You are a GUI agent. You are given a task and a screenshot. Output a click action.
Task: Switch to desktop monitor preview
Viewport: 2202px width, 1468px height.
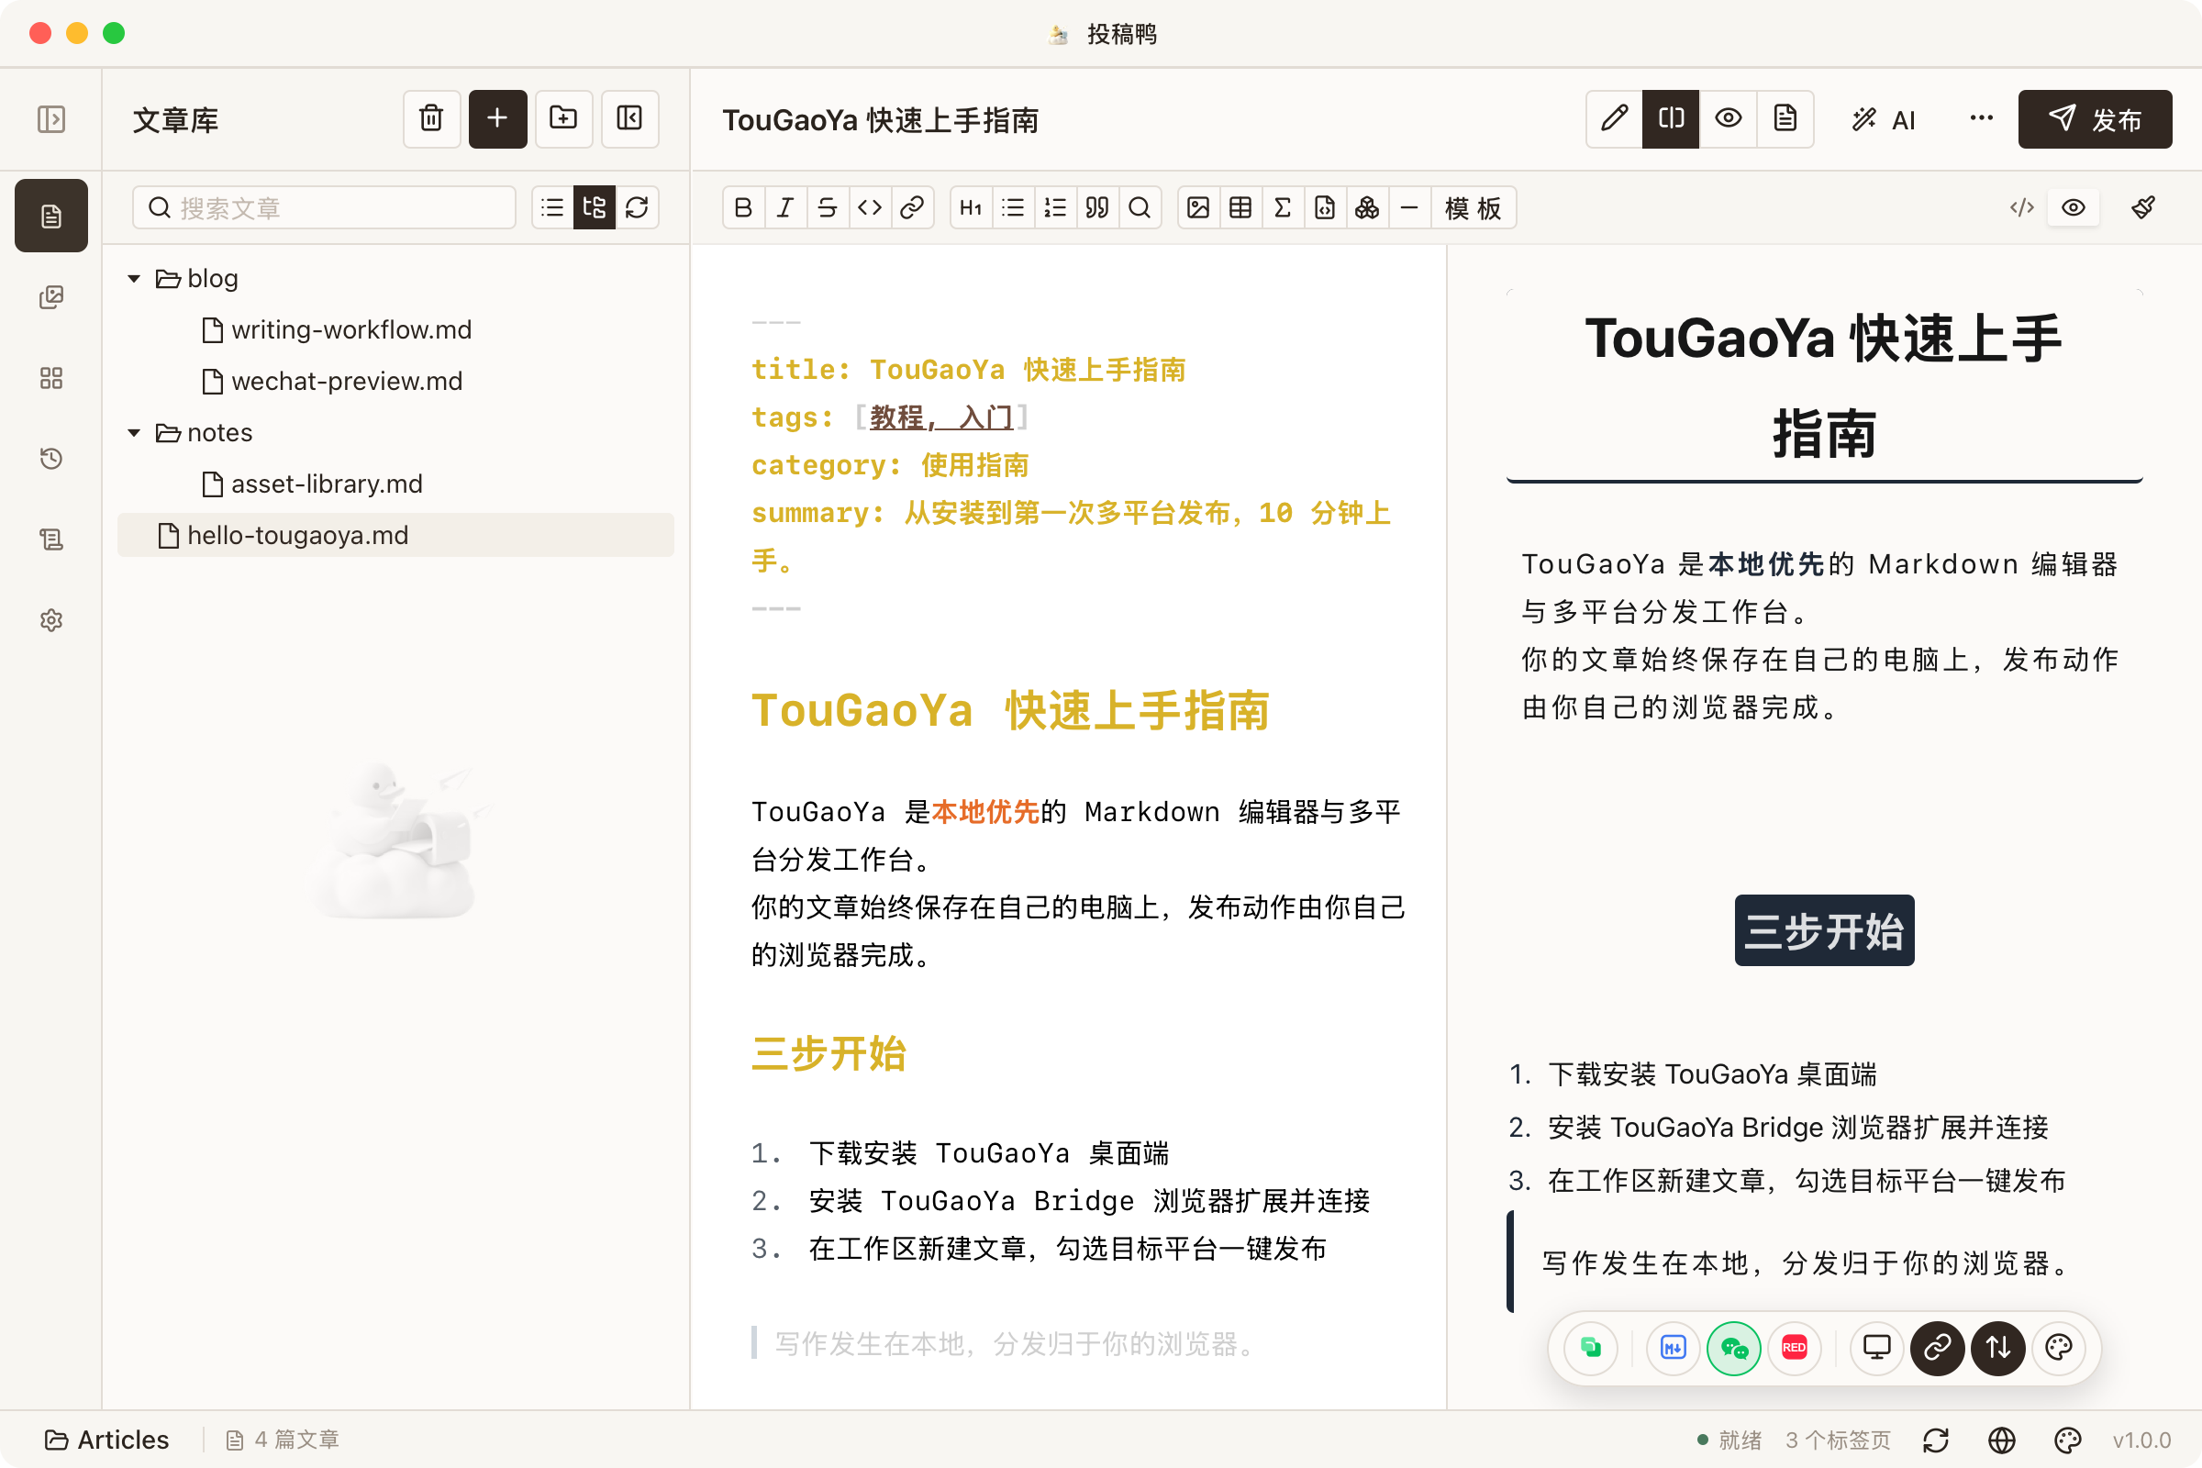coord(1877,1348)
